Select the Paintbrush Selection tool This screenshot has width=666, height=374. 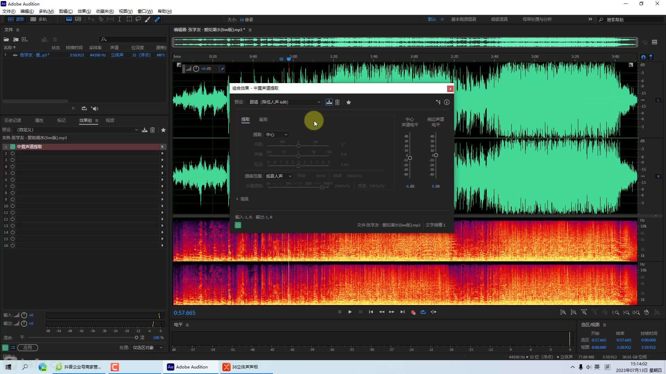coord(147,19)
